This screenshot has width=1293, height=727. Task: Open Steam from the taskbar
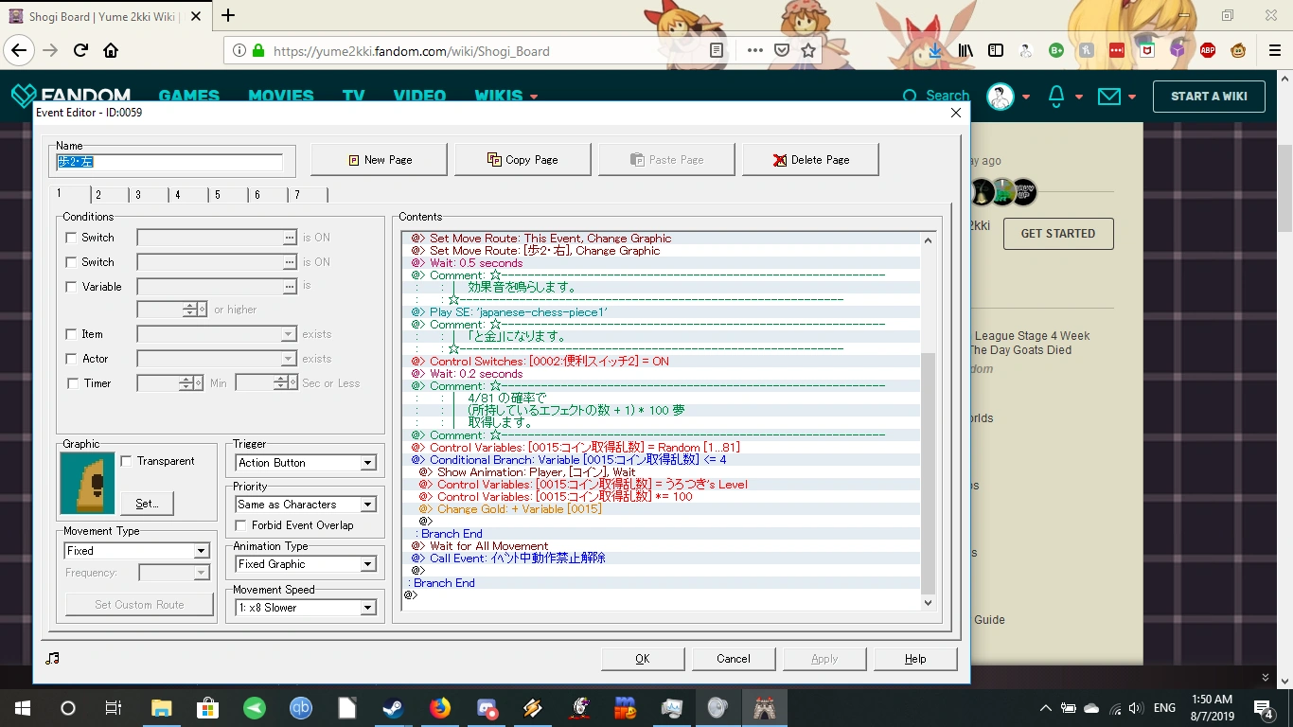coord(392,708)
